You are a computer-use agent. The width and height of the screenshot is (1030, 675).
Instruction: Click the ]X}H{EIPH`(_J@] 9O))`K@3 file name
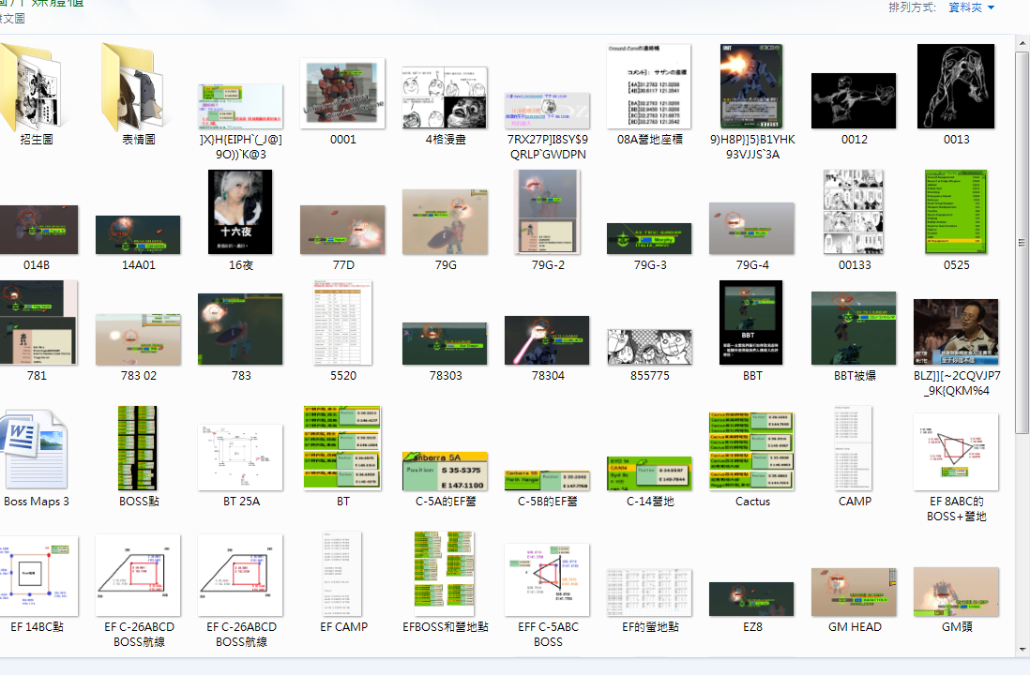[x=240, y=147]
